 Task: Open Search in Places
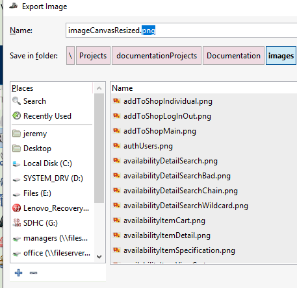pyautogui.click(x=34, y=101)
